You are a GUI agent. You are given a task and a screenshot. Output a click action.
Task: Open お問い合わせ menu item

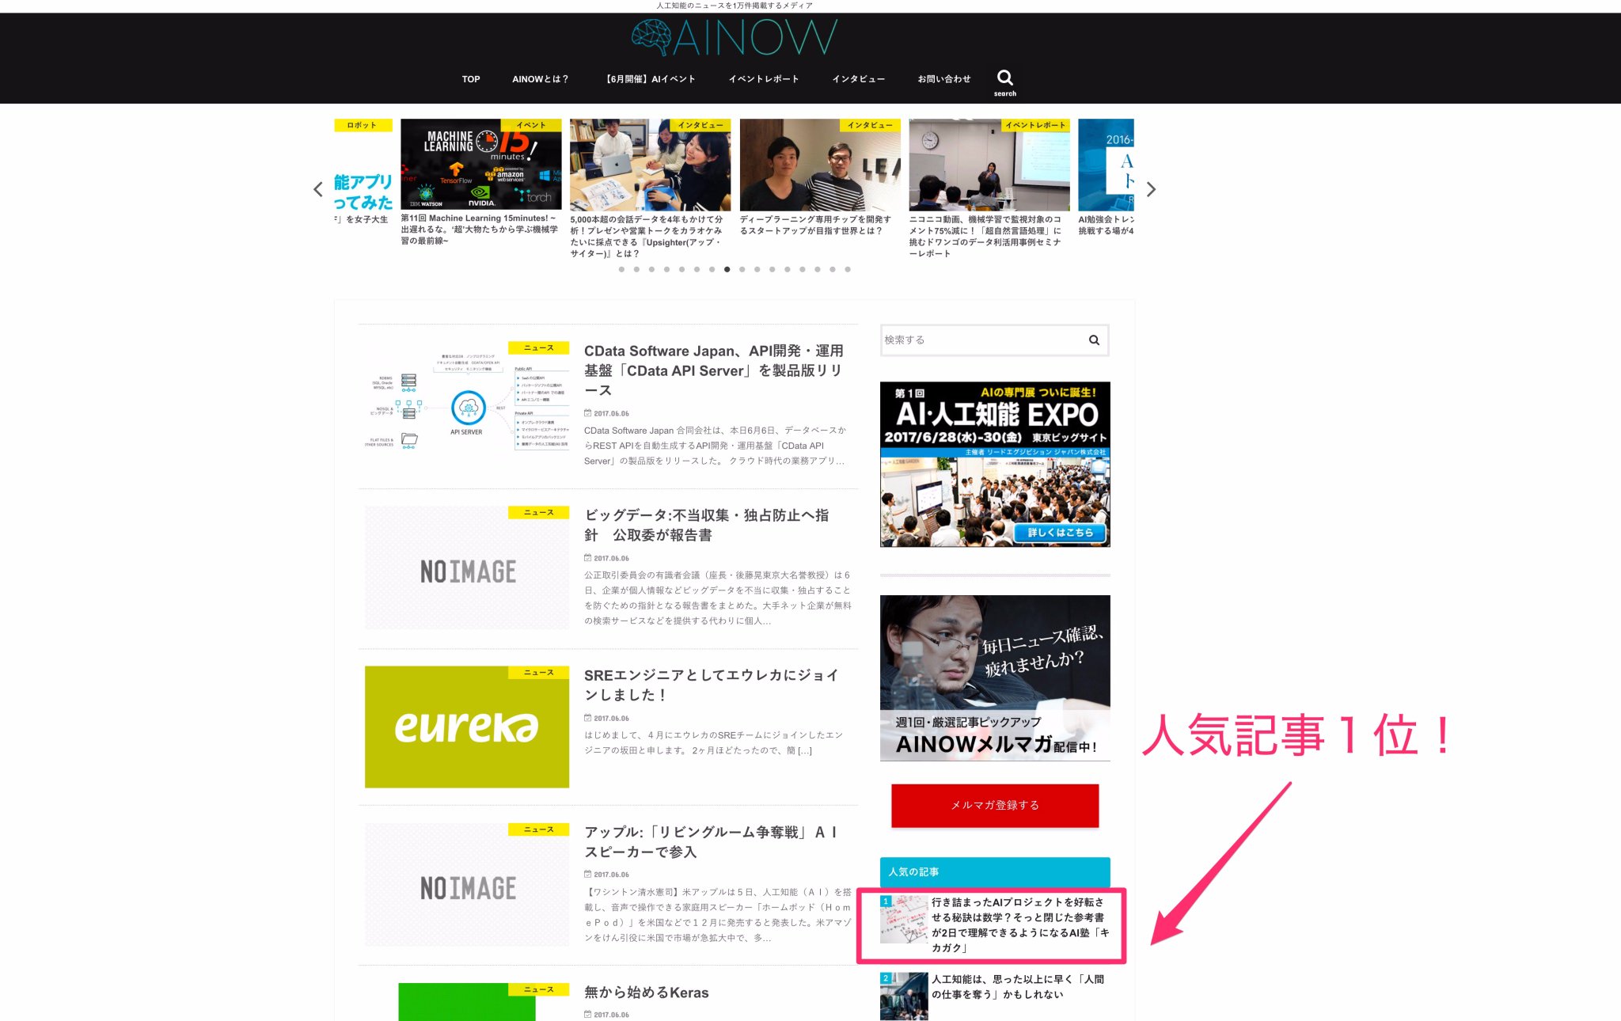point(943,79)
